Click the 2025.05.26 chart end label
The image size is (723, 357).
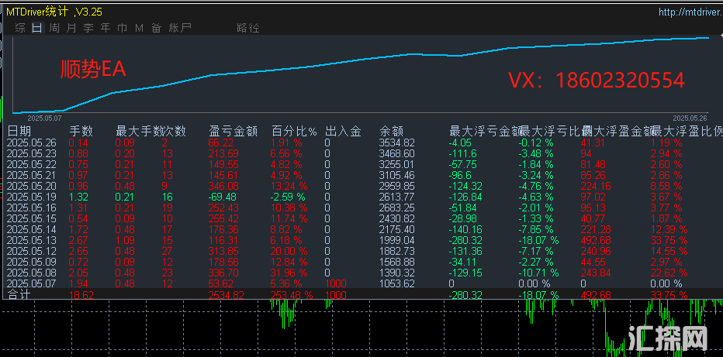[x=690, y=118]
